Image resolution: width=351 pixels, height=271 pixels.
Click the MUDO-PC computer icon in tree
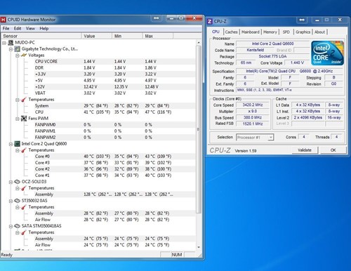point(11,43)
